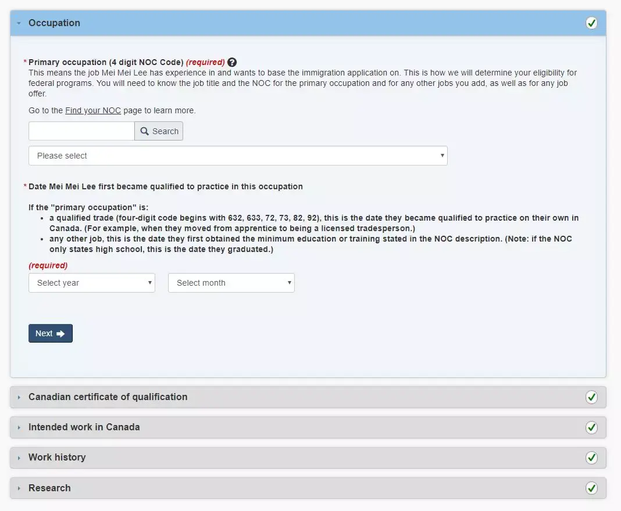Expand the Work history section arrow
This screenshot has height=511, width=621.
[19, 458]
